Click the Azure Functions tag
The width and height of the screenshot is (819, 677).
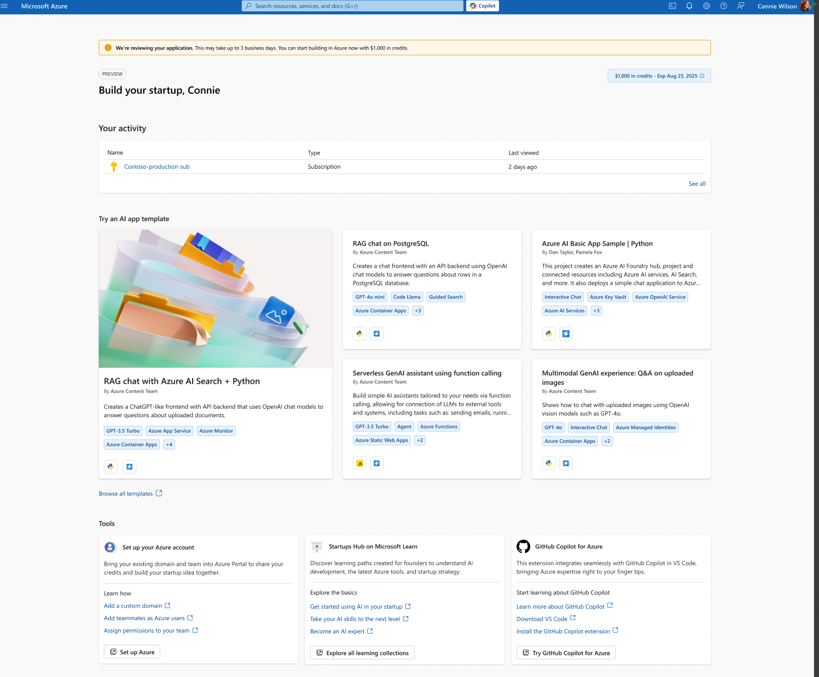click(x=439, y=426)
